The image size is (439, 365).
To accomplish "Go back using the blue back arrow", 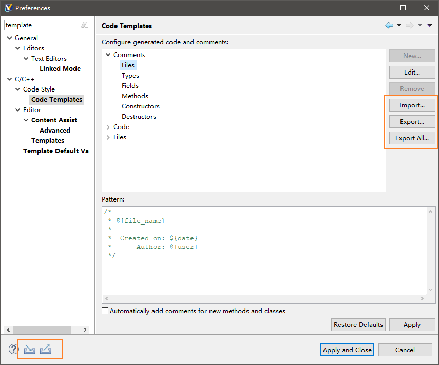I will 389,25.
